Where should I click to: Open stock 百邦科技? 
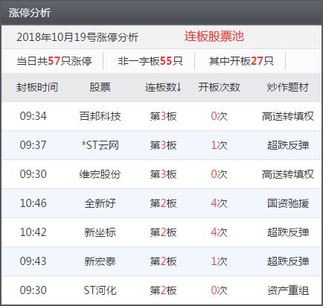click(x=100, y=116)
